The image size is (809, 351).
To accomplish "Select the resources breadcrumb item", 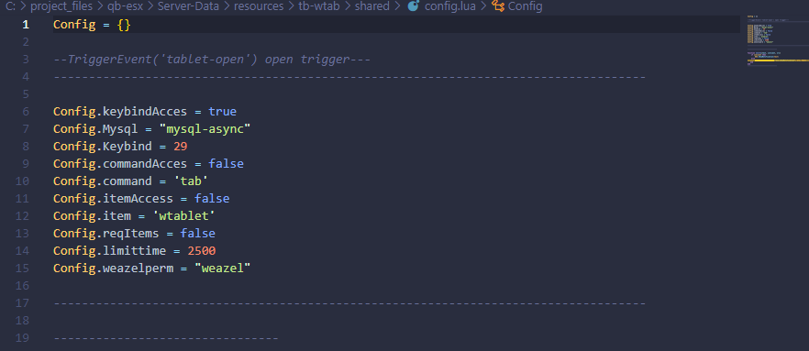I will click(x=259, y=6).
